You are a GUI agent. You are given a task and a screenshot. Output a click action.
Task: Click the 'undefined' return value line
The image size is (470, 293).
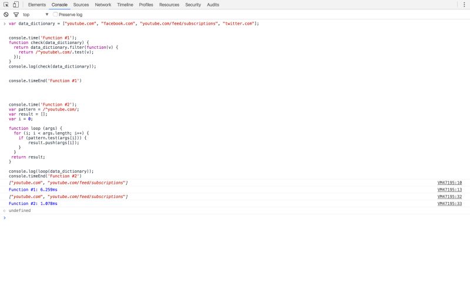coord(20,211)
